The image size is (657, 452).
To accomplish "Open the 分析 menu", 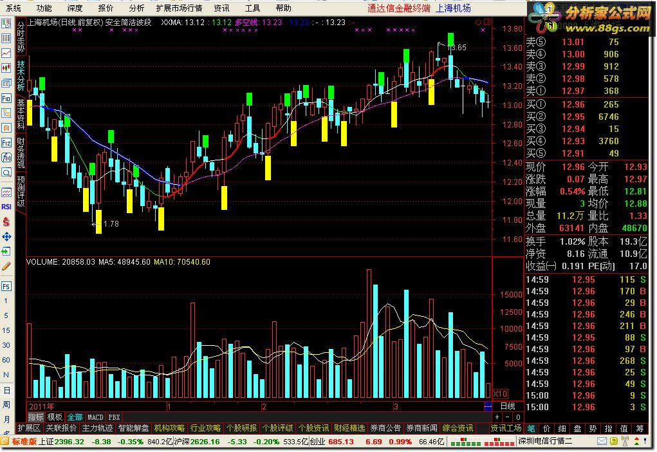I will pos(136,8).
